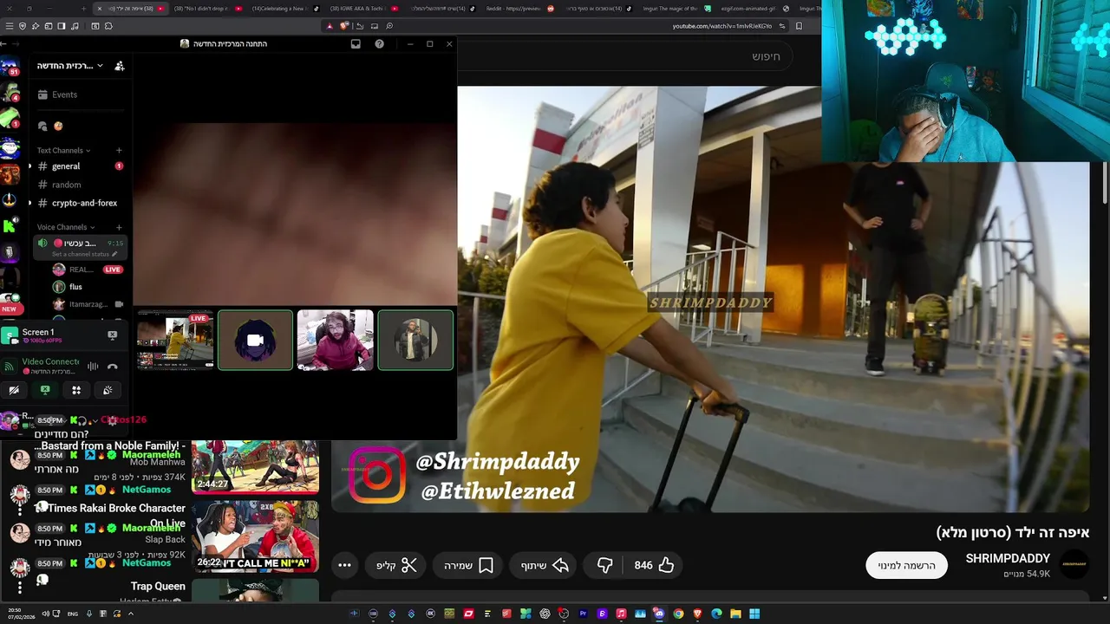Open a new browser tab with plus
Image resolution: width=1110 pixels, height=624 pixels.
tap(83, 9)
